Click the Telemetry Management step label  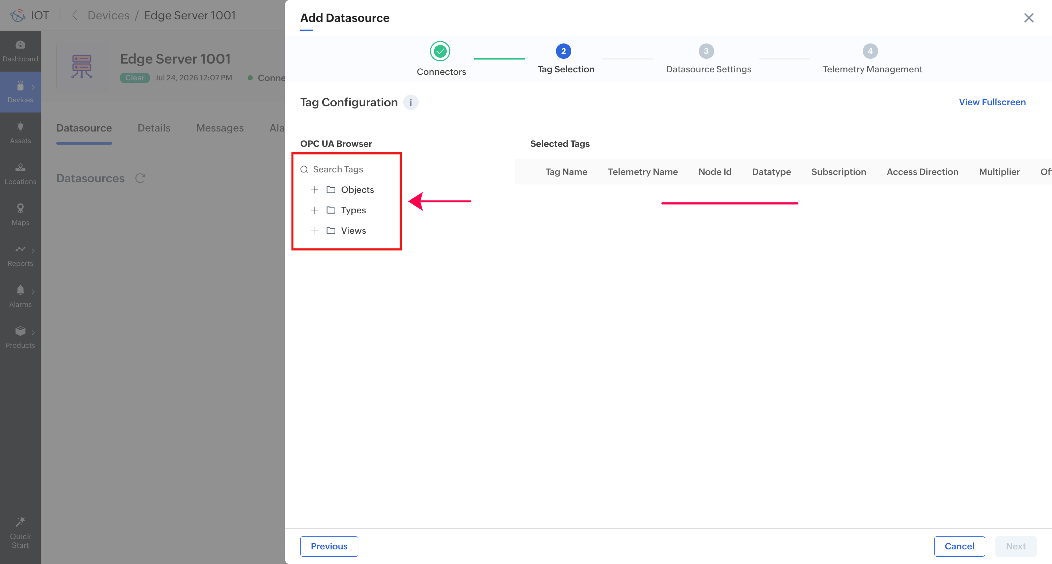(872, 69)
